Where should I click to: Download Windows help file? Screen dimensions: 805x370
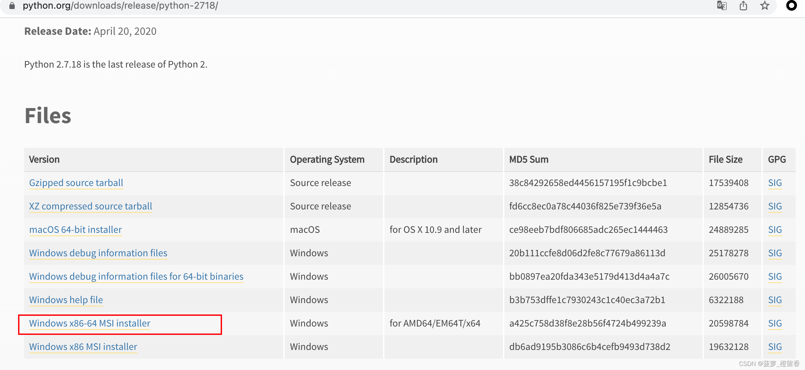pos(66,300)
